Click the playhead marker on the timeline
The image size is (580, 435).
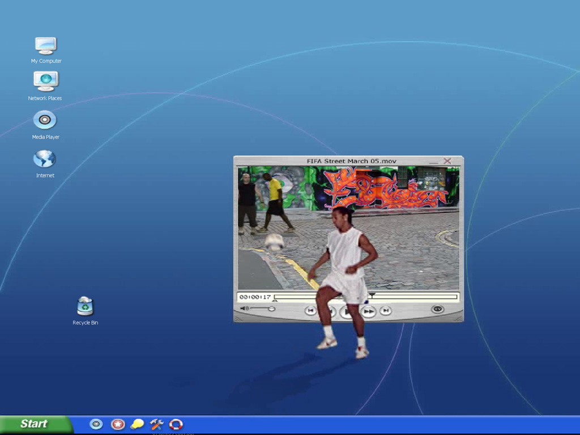pos(372,295)
